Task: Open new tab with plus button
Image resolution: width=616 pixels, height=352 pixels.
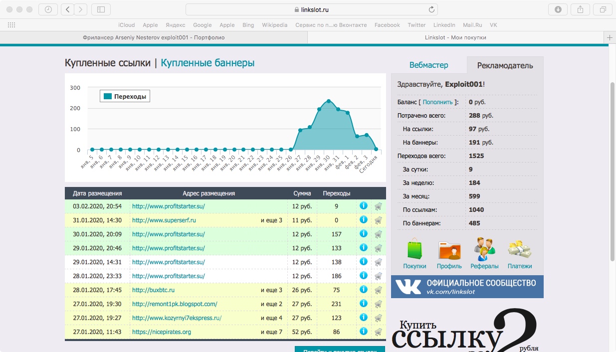Action: coord(610,38)
